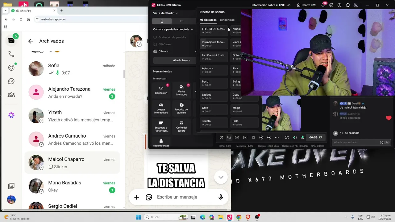The image size is (395, 222).
Task: Open the emoji and sticker picker in WhatsApp
Action: click(149, 197)
